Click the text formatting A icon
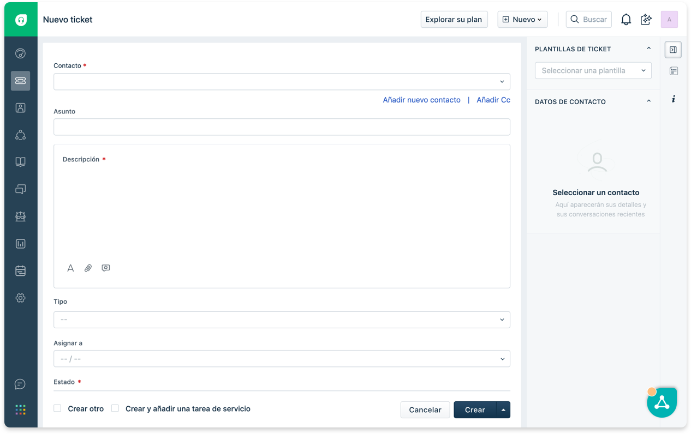This screenshot has width=691, height=434. [x=70, y=268]
